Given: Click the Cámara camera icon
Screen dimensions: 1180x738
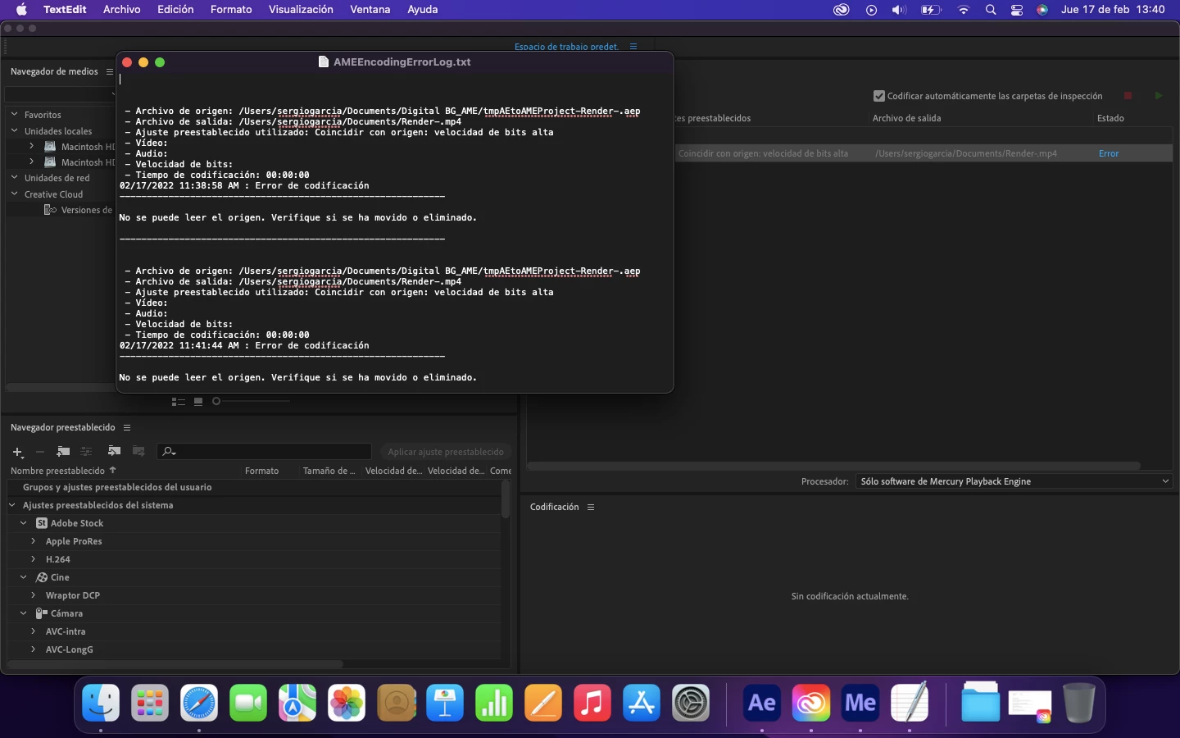Looking at the screenshot, I should (42, 613).
